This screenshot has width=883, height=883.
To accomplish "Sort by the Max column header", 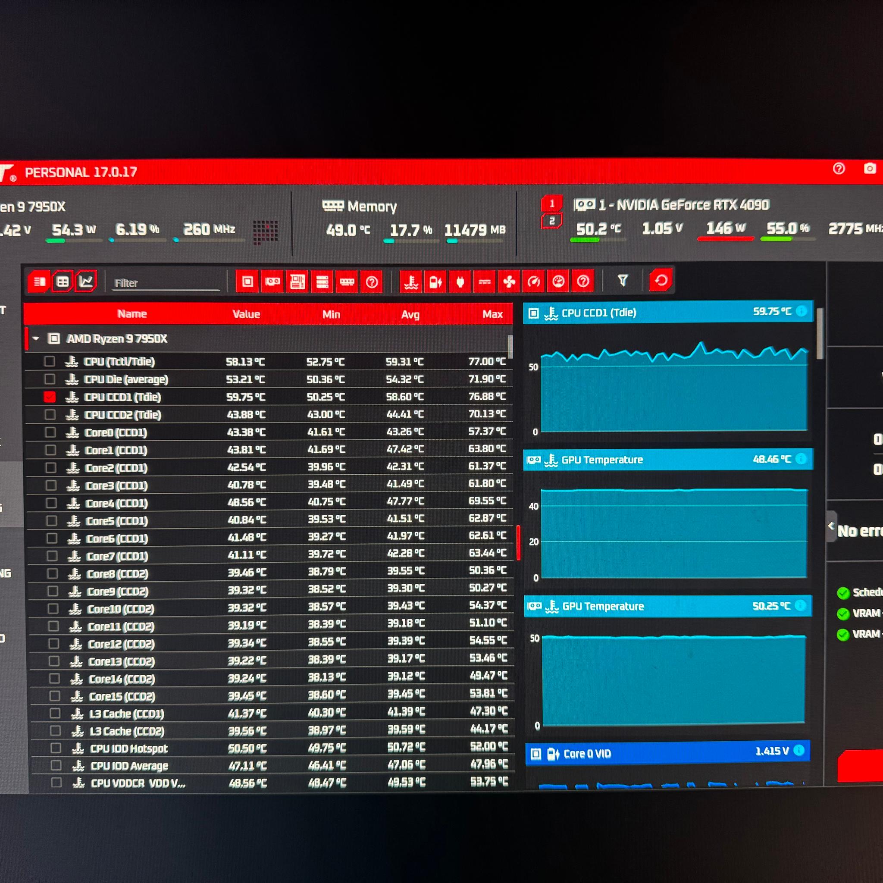I will [x=493, y=314].
